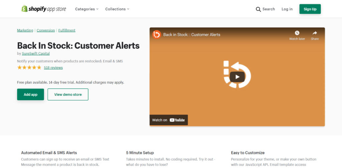This screenshot has height=168, width=342.
Task: Click the Sign Up button
Action: click(x=310, y=9)
